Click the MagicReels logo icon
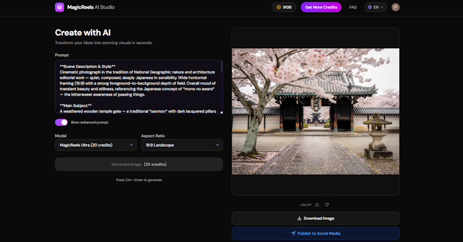This screenshot has height=242, width=463. tap(59, 7)
